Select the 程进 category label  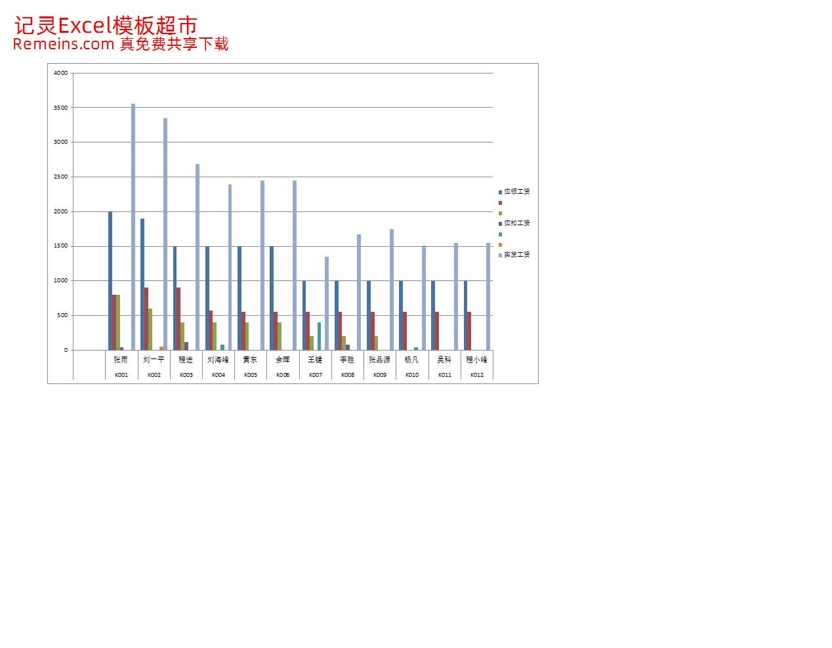click(186, 360)
